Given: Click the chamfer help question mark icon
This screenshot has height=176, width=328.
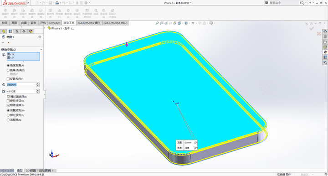Looking at the screenshot, I should pos(40,37).
